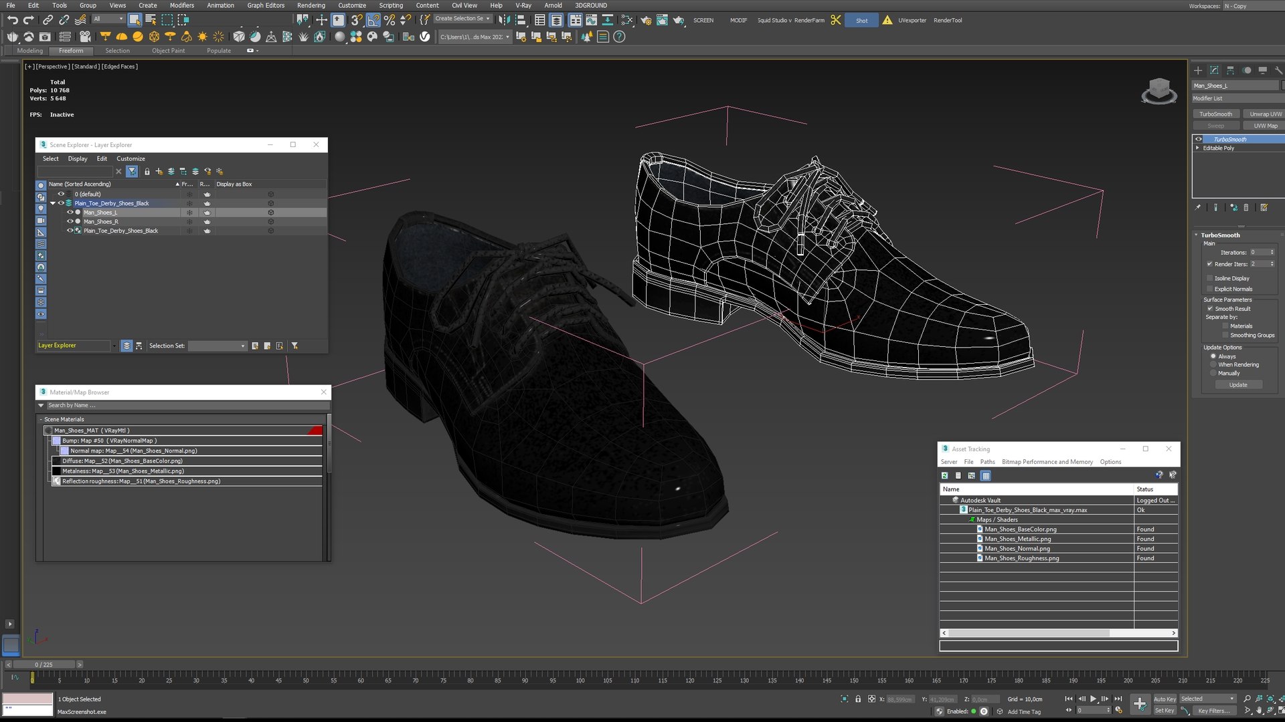
Task: Expand the Editable Poly stack entry
Action: pos(1197,148)
